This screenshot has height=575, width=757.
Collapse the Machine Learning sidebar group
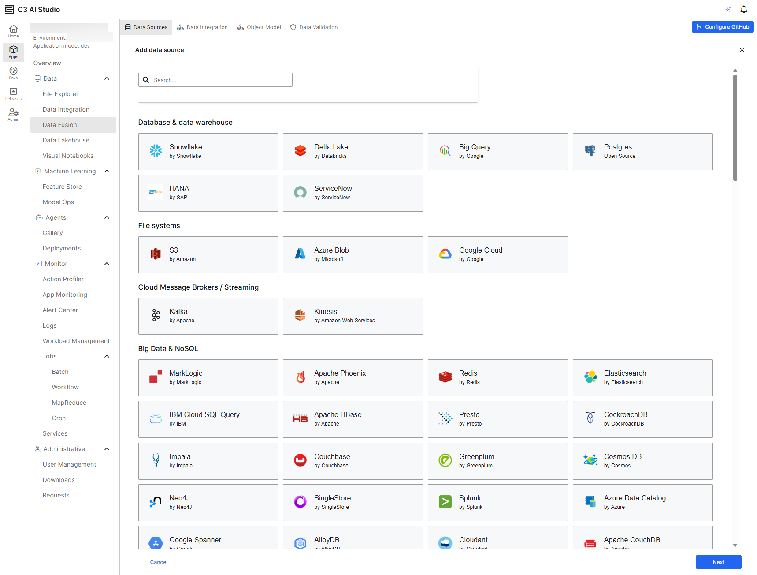107,171
